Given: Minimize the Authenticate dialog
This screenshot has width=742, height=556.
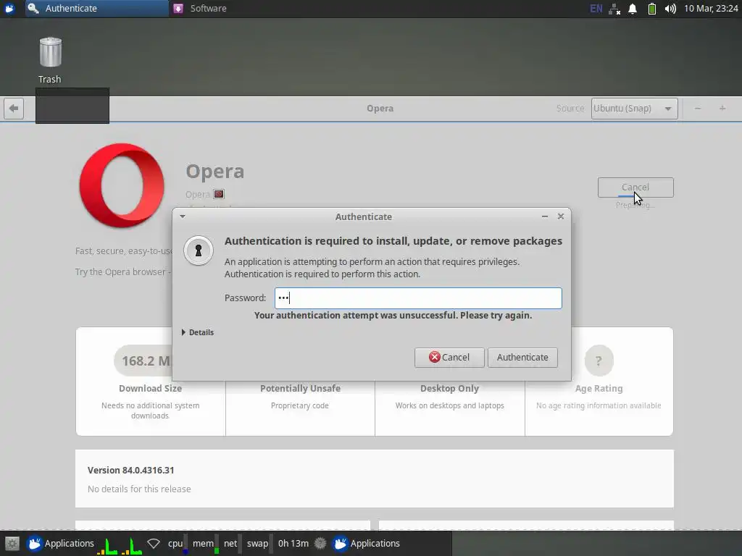Looking at the screenshot, I should 545,216.
